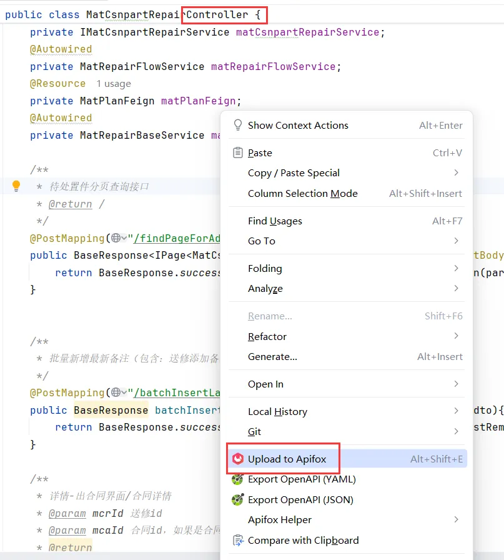The image size is (504, 560).
Task: Choose Show Context Actions
Action: (347, 126)
